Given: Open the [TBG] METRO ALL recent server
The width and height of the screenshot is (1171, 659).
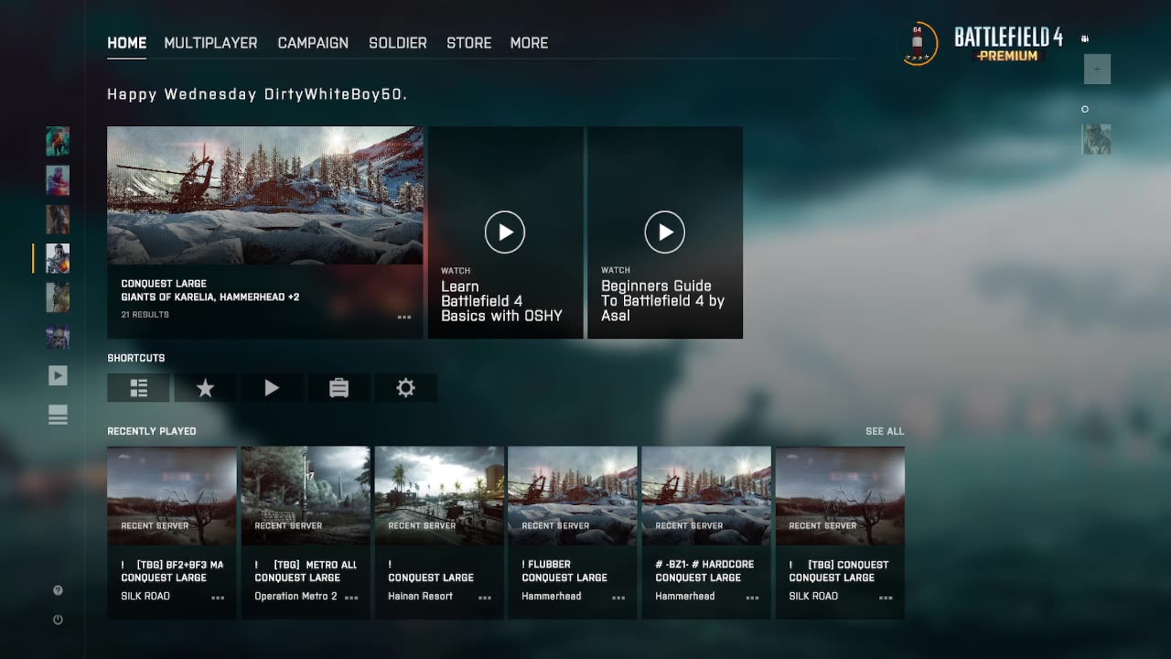Looking at the screenshot, I should tap(306, 533).
